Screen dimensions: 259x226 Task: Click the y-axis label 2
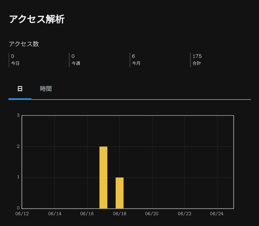(x=18, y=146)
